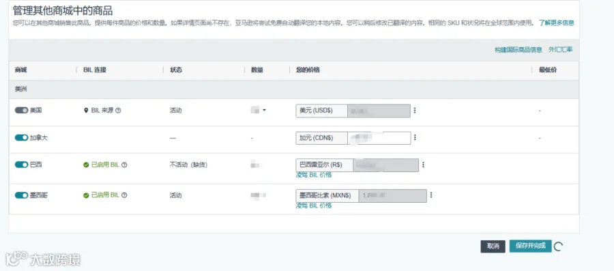Screen dimensions: 614x271
Task: Click the BIL 连接 column header
Action: tap(95, 70)
